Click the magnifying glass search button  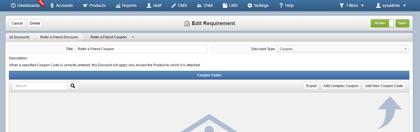[x=73, y=86]
